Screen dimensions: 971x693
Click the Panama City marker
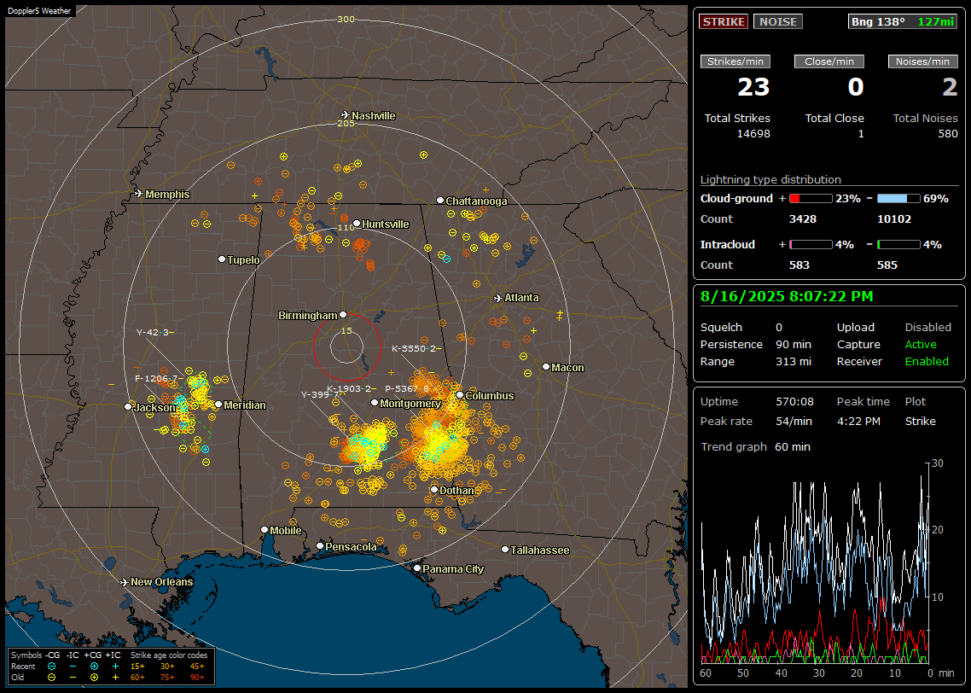(x=416, y=568)
